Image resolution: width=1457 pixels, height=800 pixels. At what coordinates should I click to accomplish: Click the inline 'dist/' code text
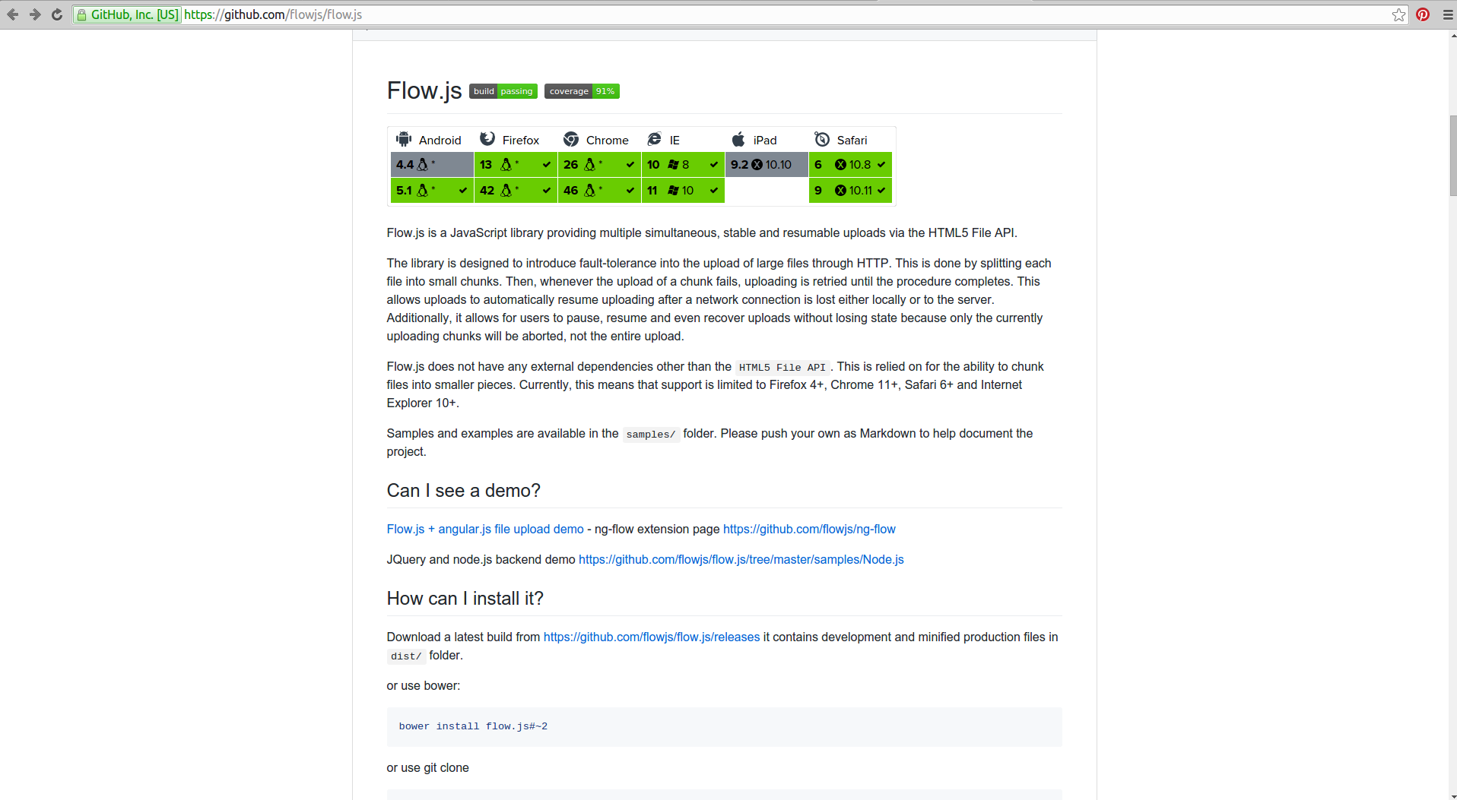click(x=406, y=656)
